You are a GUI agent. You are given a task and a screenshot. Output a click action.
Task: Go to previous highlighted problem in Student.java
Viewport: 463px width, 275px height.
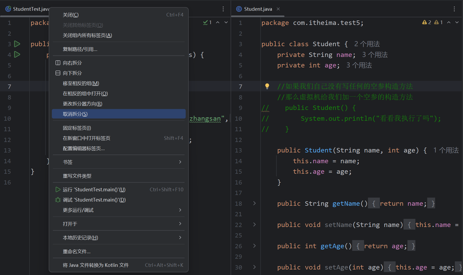(x=449, y=22)
